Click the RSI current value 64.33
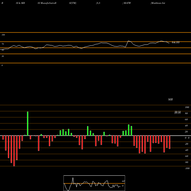This screenshot has height=191, width=191. [x=176, y=42]
